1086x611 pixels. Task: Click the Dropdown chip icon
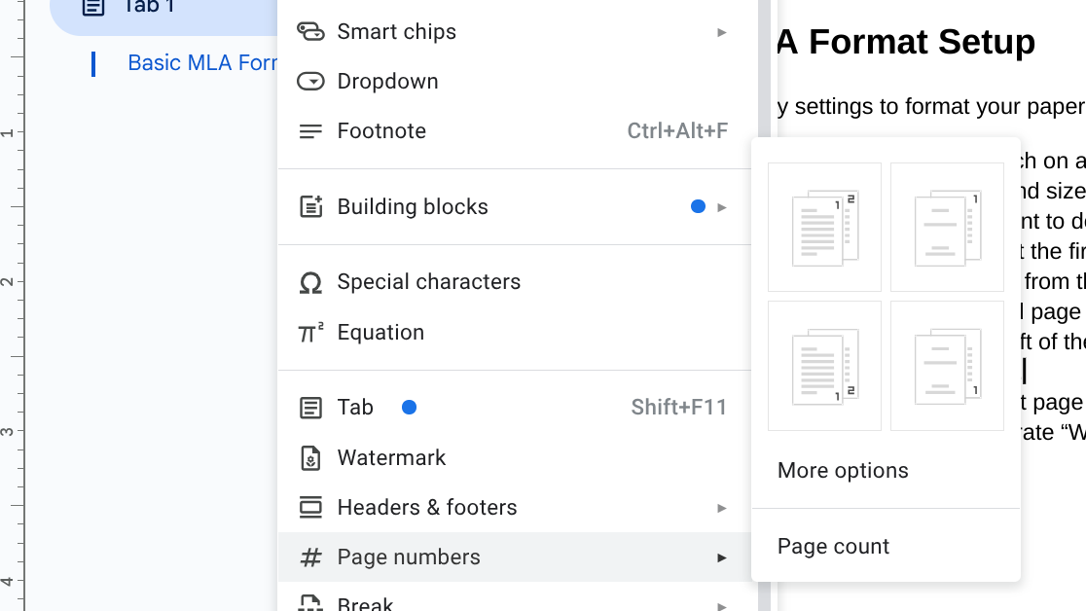tap(310, 82)
